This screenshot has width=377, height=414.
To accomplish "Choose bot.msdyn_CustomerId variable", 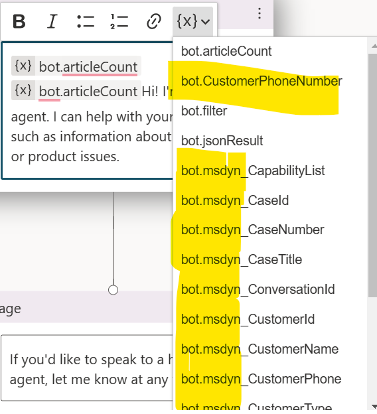I will tap(248, 319).
